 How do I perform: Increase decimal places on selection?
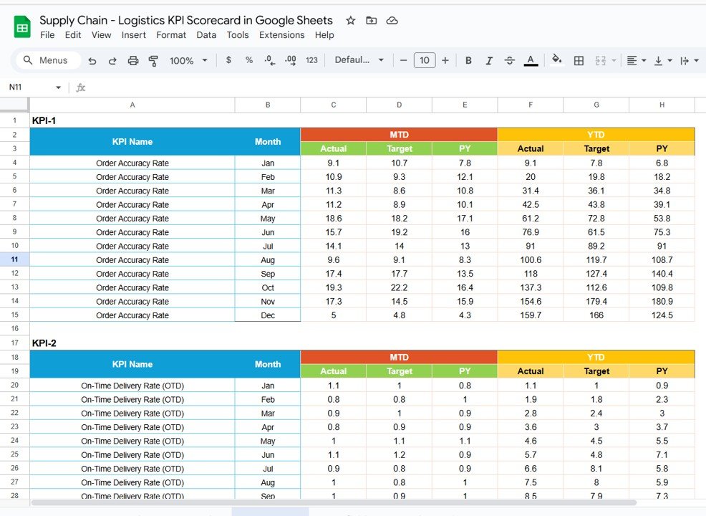[x=289, y=60]
